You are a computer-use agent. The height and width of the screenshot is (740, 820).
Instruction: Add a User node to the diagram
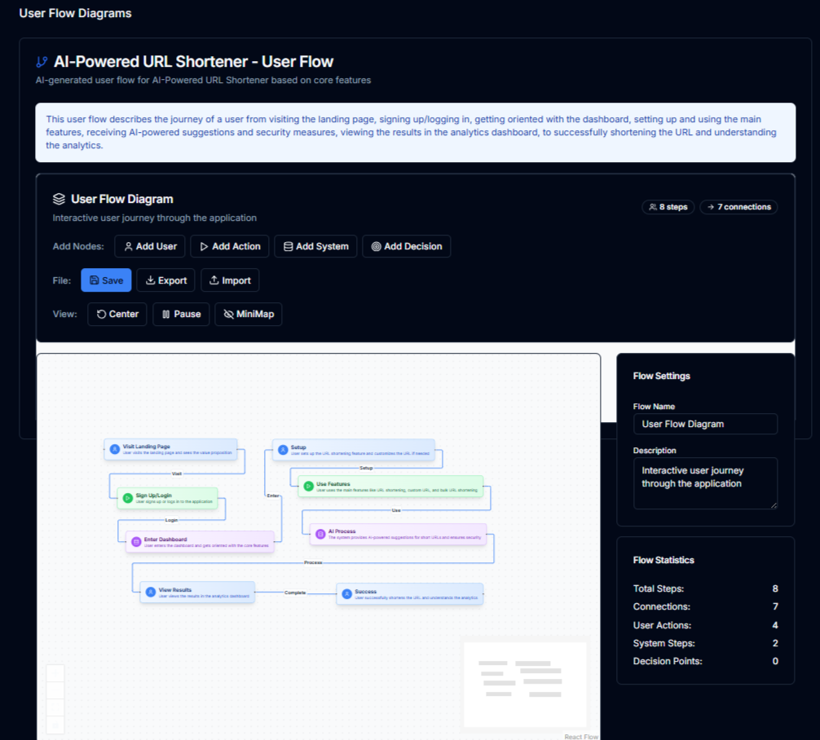pos(149,246)
